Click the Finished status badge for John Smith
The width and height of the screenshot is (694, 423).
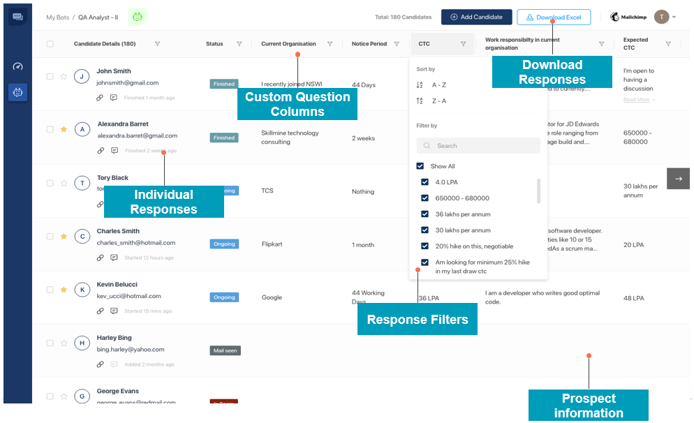click(224, 84)
